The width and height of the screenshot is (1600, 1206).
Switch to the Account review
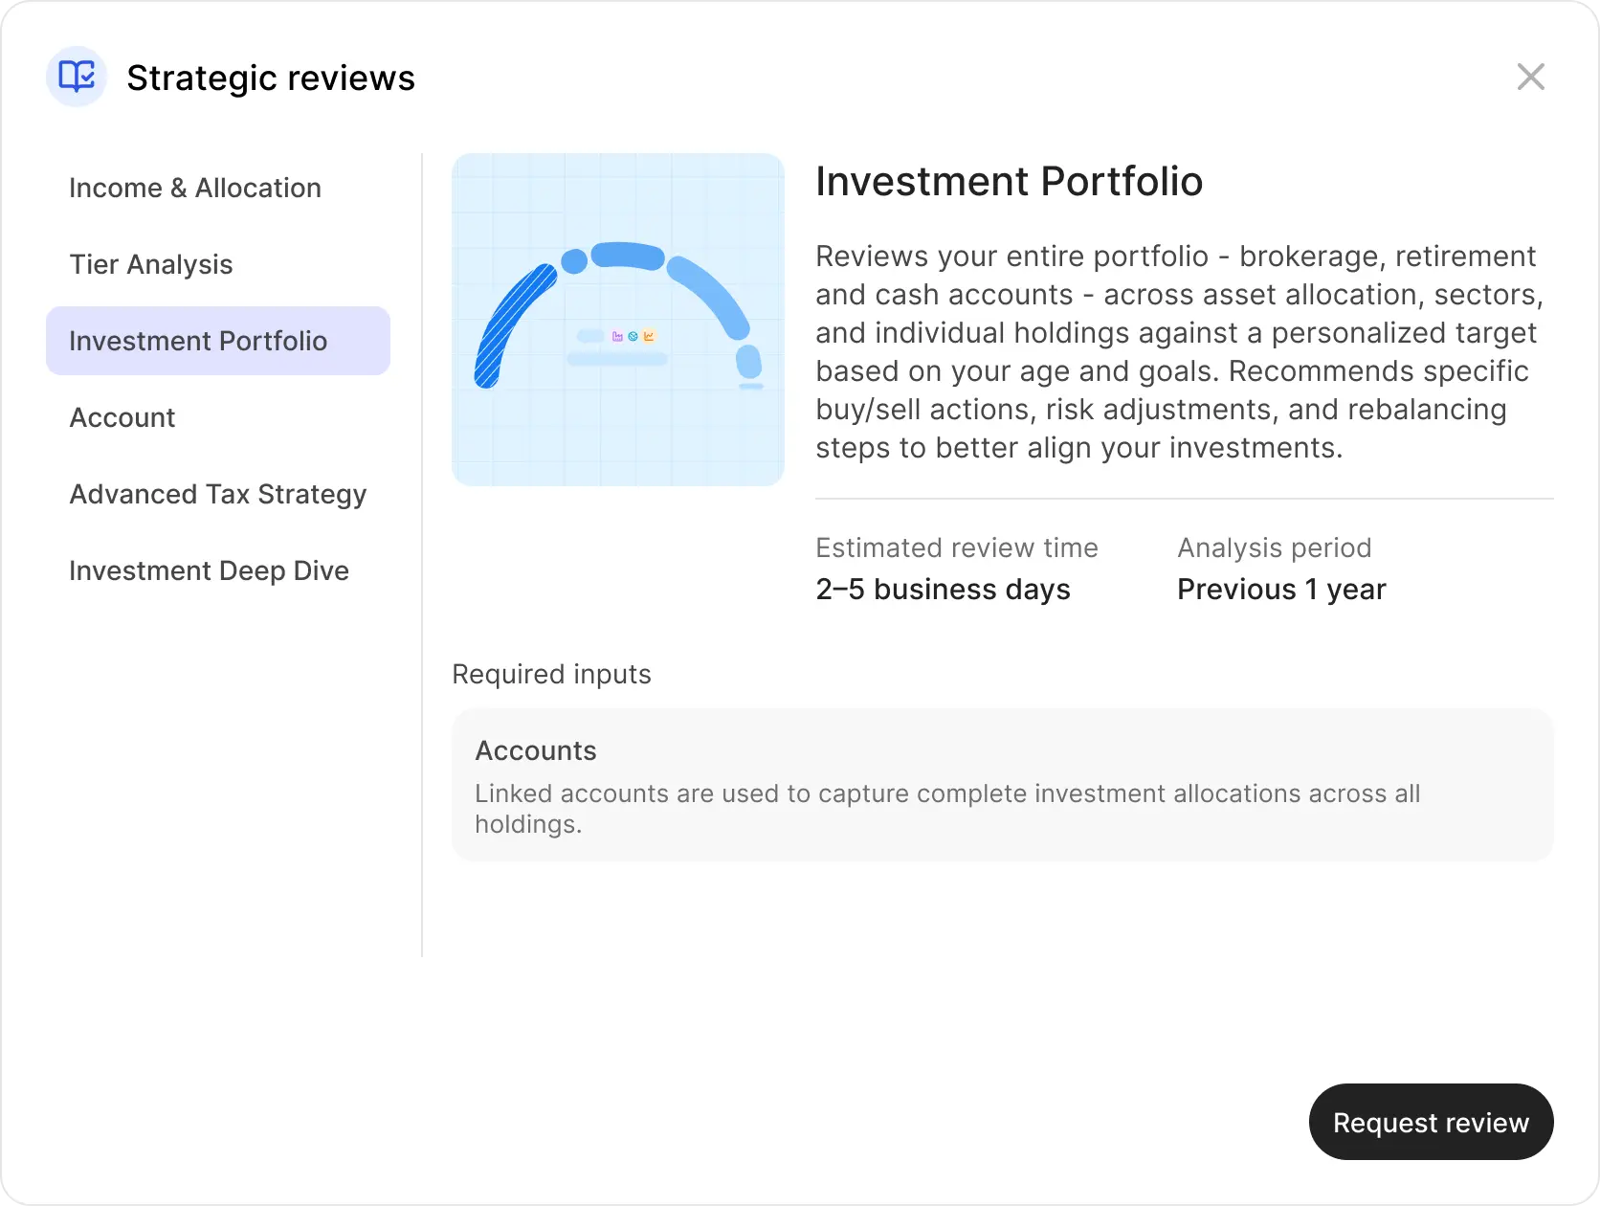click(218, 417)
